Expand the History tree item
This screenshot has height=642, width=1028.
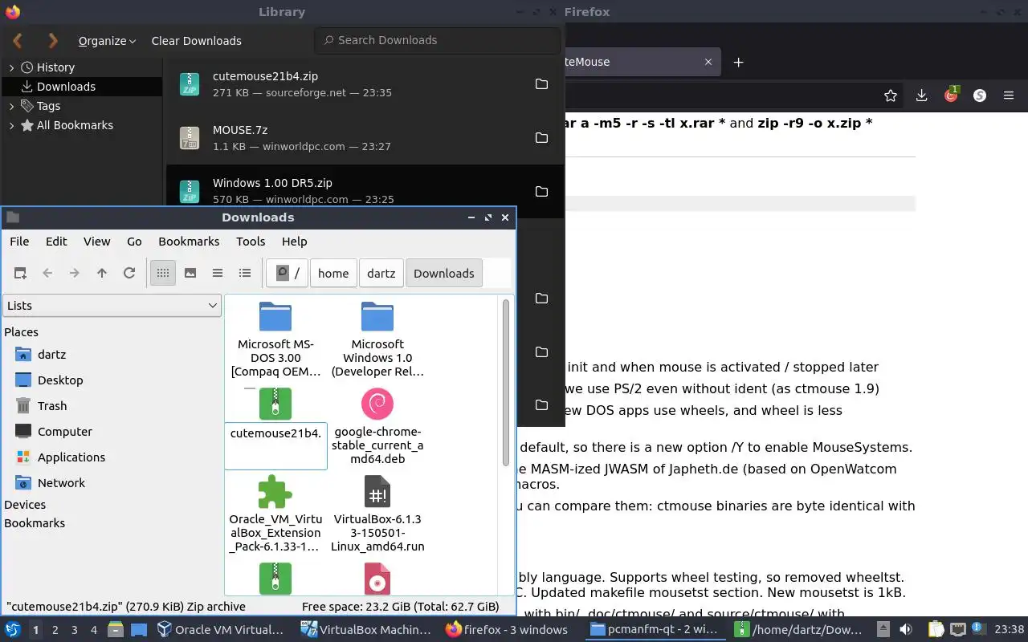[12, 67]
